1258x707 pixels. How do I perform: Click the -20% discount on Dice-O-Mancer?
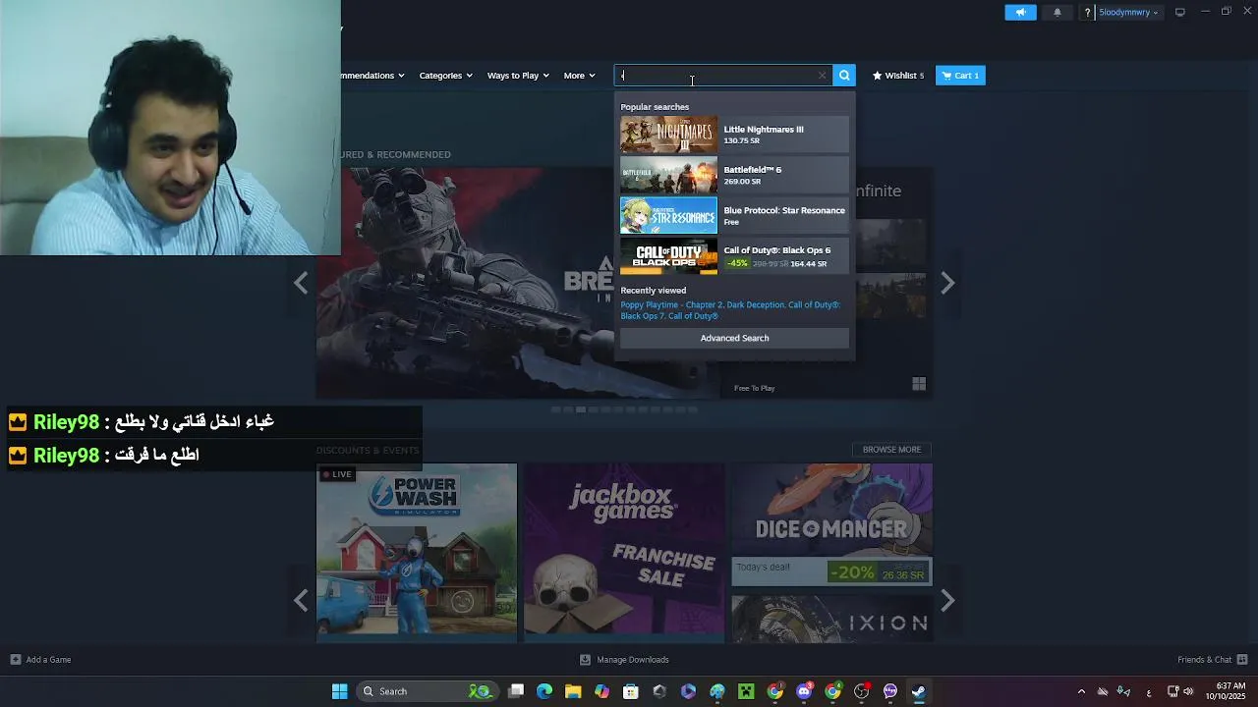(x=852, y=571)
